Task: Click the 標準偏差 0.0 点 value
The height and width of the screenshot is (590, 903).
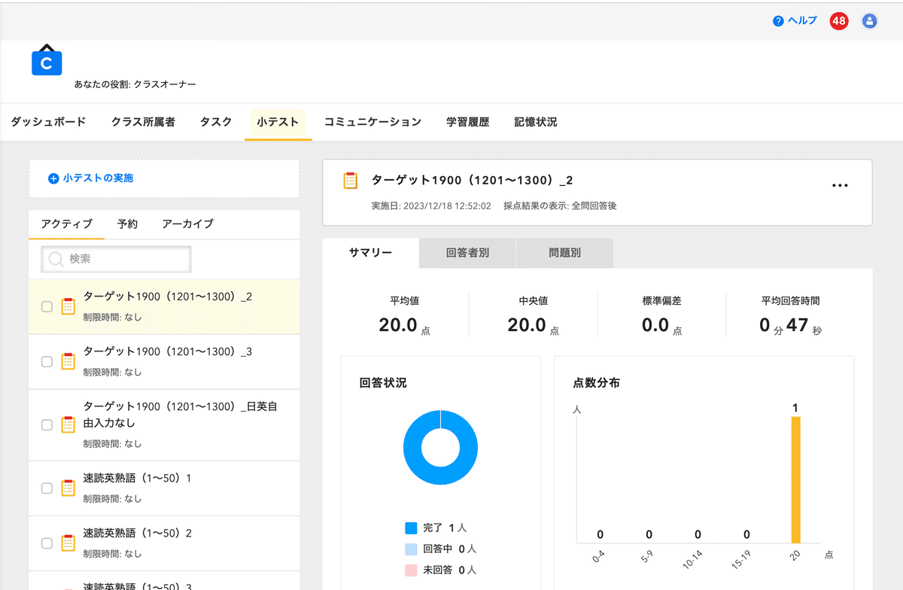Action: 662,326
